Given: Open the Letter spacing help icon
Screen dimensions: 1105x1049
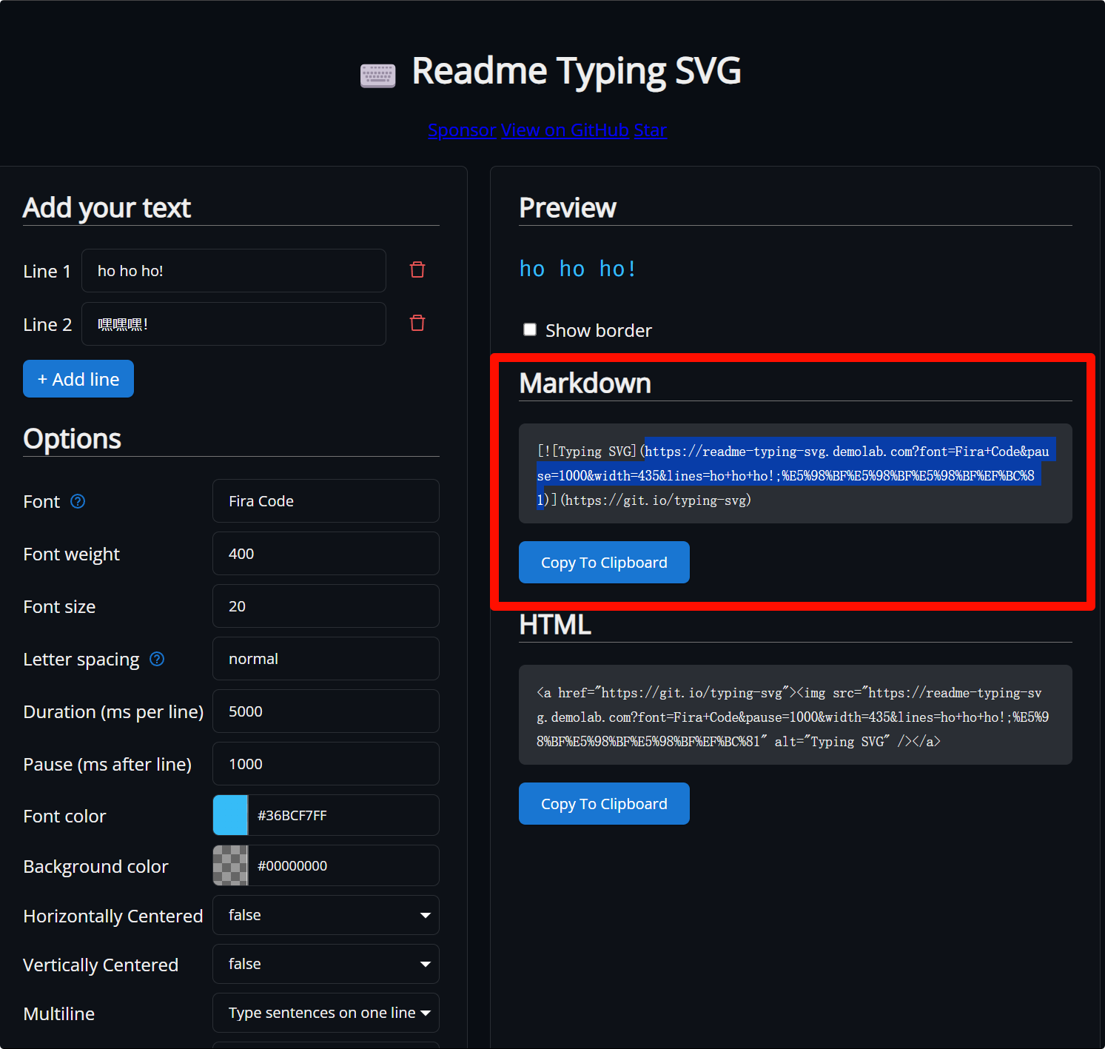Looking at the screenshot, I should (157, 659).
